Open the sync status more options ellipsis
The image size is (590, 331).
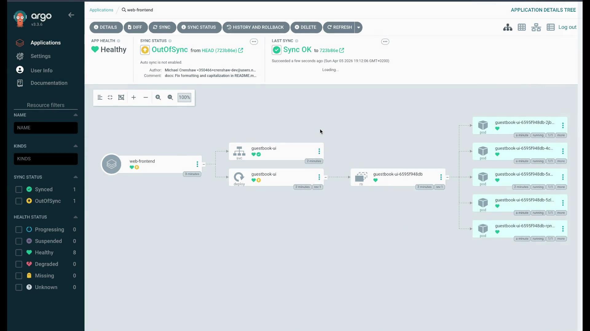click(x=254, y=42)
